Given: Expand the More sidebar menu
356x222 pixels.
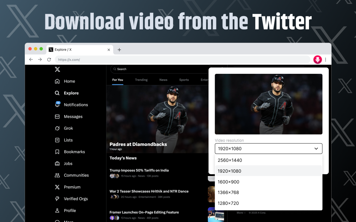Looking at the screenshot, I should [x=68, y=221].
